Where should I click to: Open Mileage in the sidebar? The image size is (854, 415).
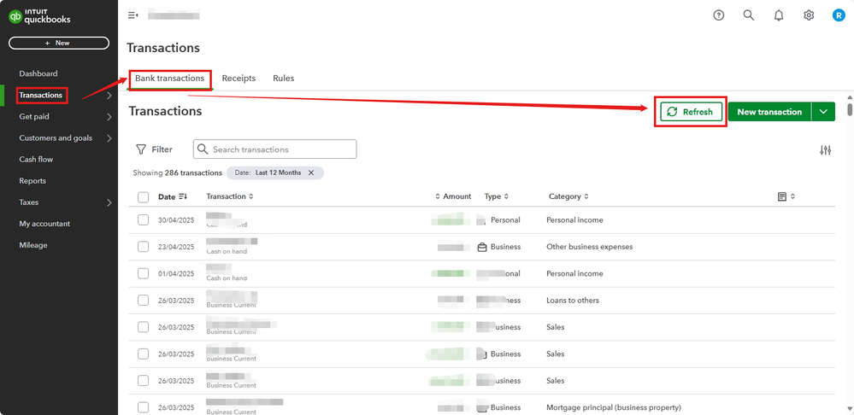[33, 245]
